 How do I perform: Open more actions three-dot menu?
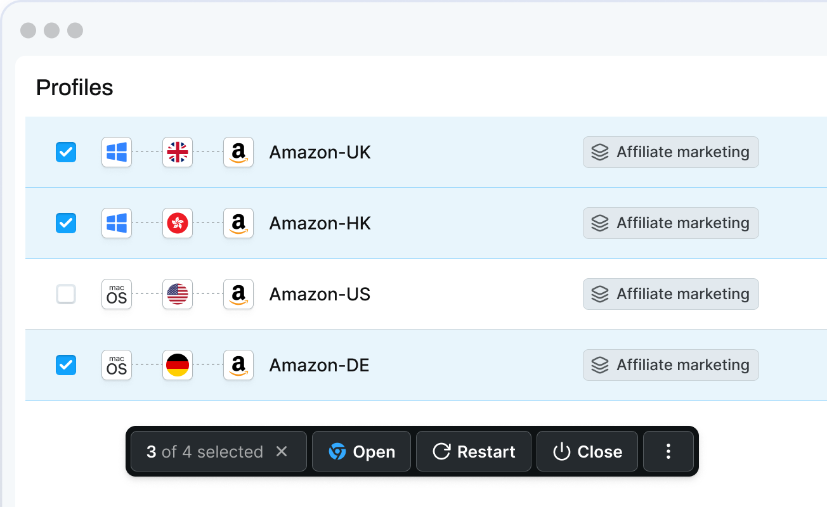click(668, 451)
